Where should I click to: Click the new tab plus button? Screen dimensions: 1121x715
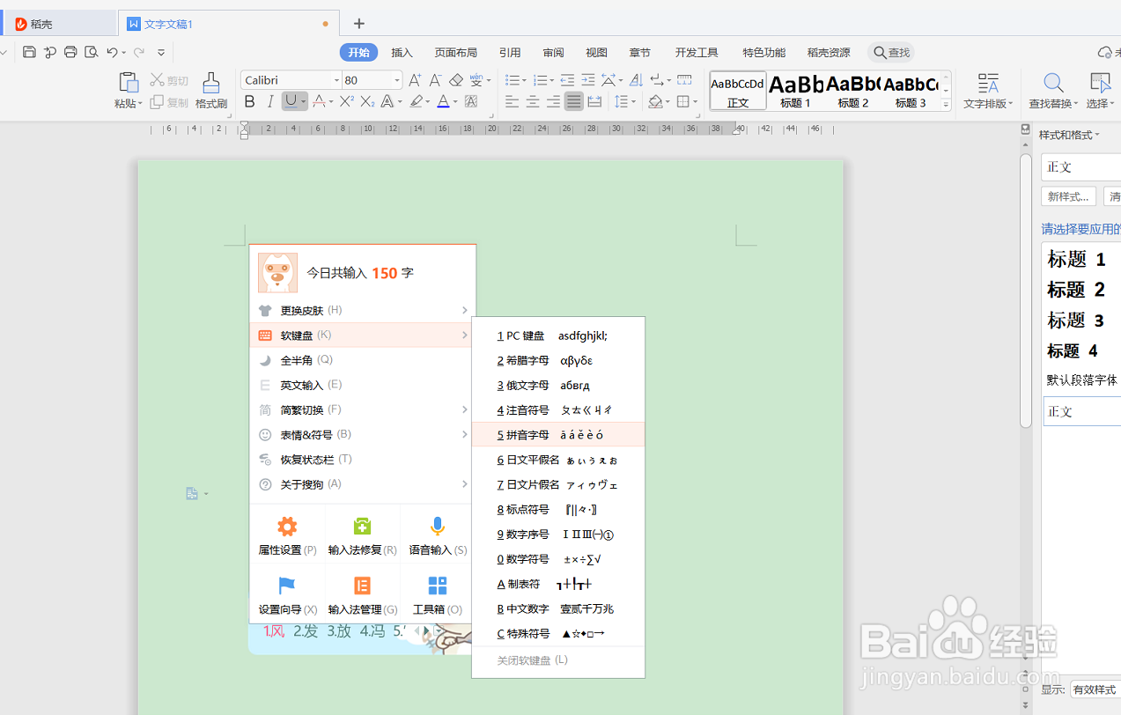[x=358, y=24]
